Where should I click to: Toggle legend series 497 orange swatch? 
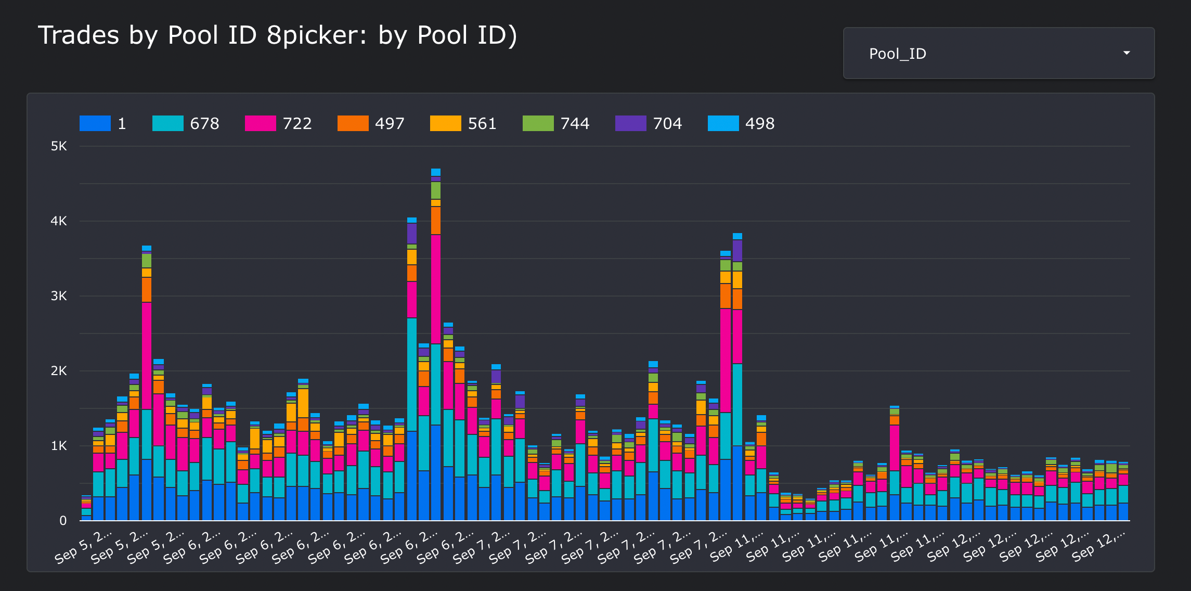tap(353, 123)
